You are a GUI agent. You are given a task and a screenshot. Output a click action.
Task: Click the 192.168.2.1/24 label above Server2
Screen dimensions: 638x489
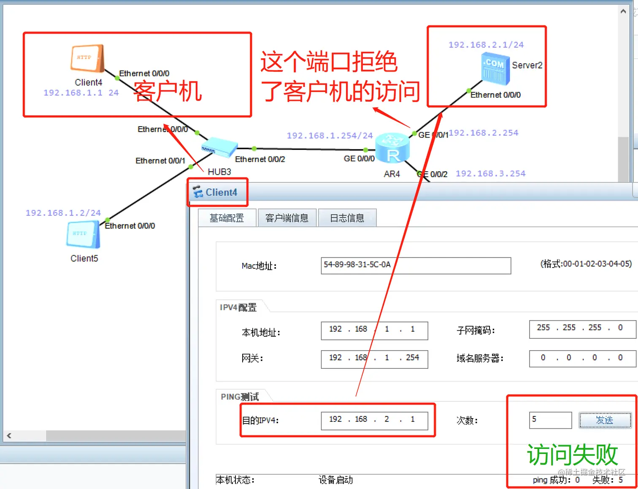click(x=486, y=45)
